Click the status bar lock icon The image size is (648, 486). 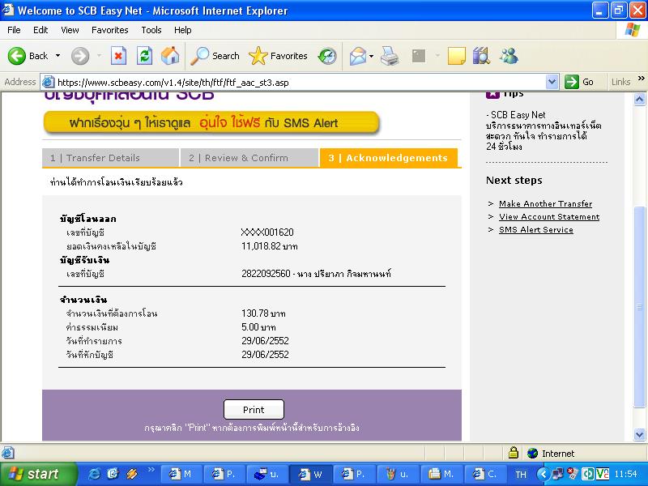point(514,453)
